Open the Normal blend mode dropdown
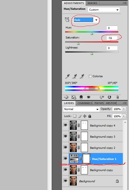 click(81, 109)
